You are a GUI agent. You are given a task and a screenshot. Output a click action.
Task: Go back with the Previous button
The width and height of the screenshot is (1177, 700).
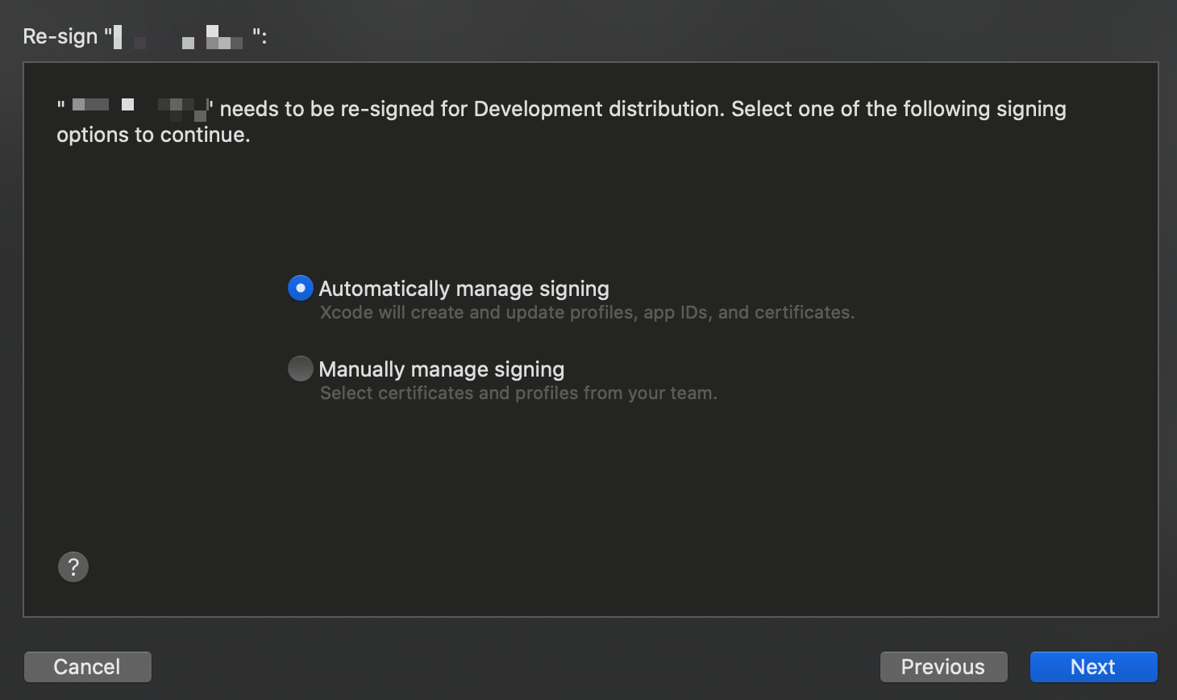click(943, 667)
